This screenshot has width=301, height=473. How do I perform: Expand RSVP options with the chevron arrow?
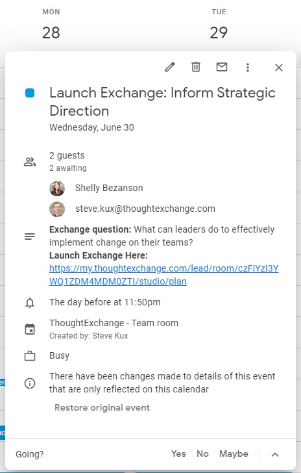[275, 454]
